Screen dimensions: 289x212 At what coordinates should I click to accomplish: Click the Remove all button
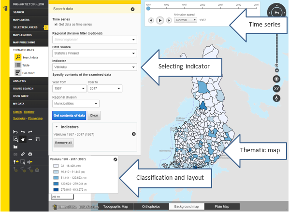[x=63, y=143]
